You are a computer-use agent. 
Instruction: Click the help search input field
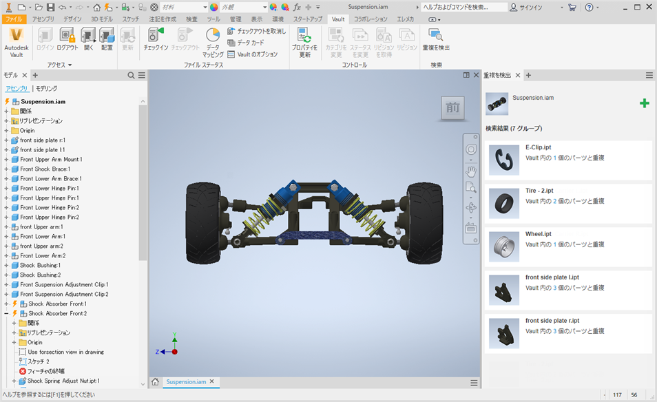pos(463,7)
